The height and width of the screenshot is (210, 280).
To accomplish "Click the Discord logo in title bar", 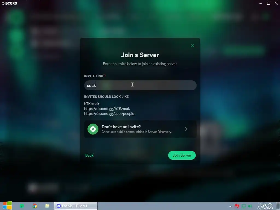I will pos(10,3).
